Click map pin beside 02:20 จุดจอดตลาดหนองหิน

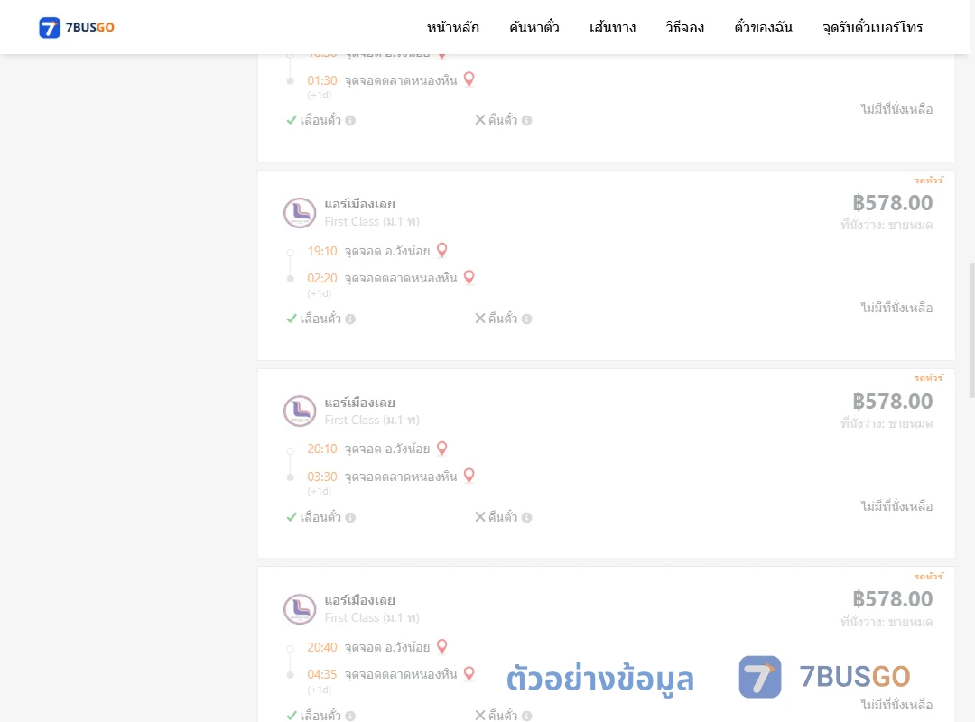[469, 277]
